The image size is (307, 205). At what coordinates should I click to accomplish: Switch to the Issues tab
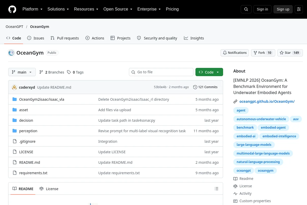(36, 38)
